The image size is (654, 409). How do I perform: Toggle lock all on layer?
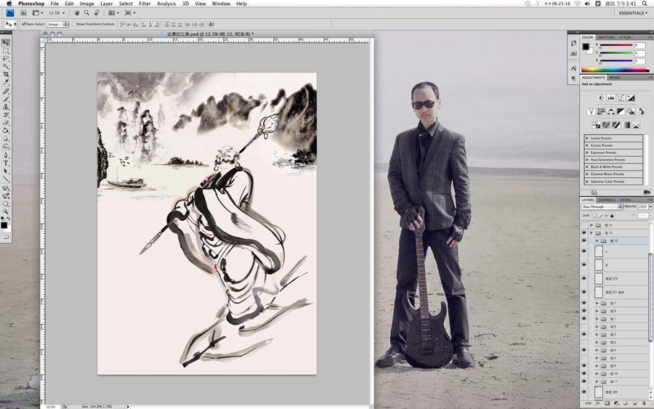613,216
